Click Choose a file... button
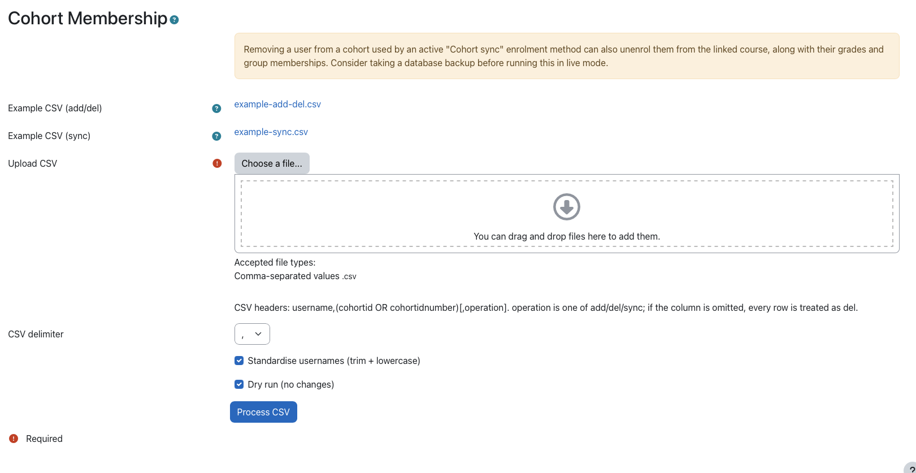The height and width of the screenshot is (473, 916). coord(272,163)
